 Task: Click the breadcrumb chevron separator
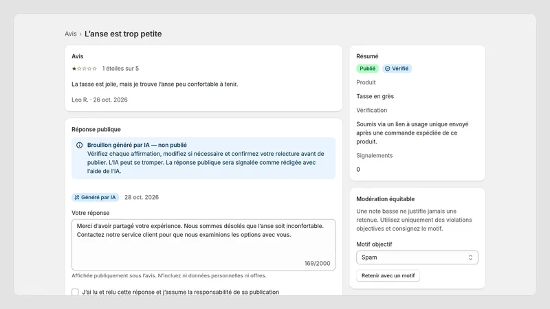click(80, 34)
